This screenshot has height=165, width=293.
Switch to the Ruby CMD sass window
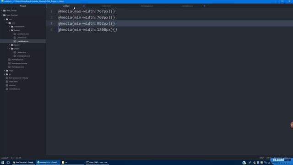(98, 163)
